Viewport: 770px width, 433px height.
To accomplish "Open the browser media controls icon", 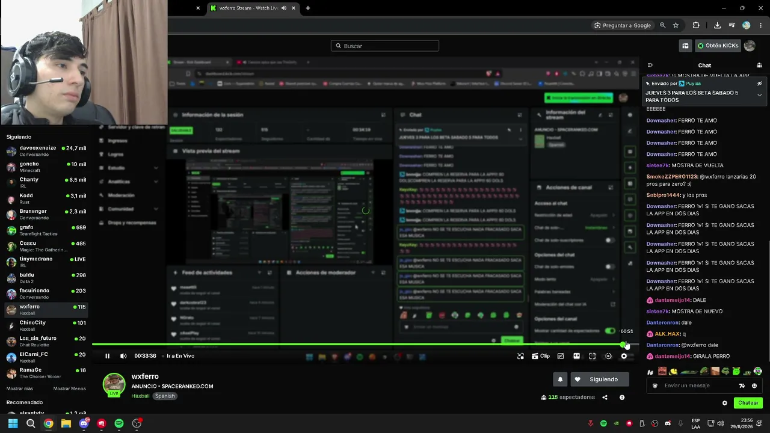I will (731, 25).
